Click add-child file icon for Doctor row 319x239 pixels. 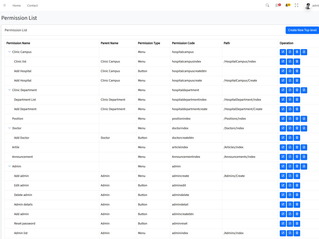(304, 128)
